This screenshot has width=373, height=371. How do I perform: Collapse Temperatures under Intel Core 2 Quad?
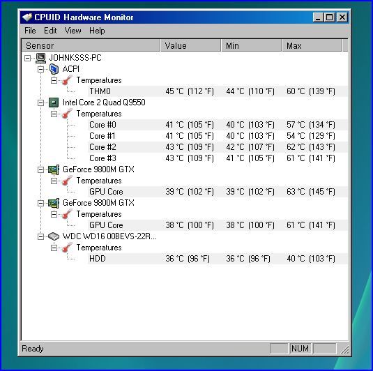pos(54,114)
